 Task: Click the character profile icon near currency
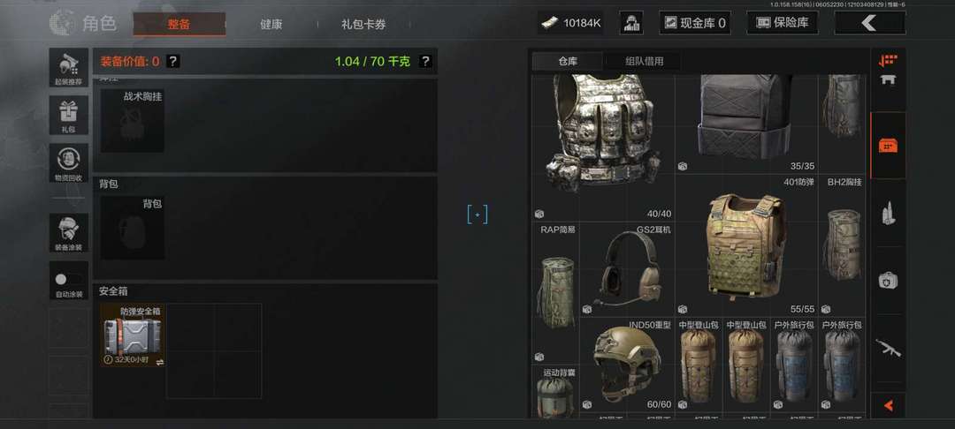click(631, 23)
